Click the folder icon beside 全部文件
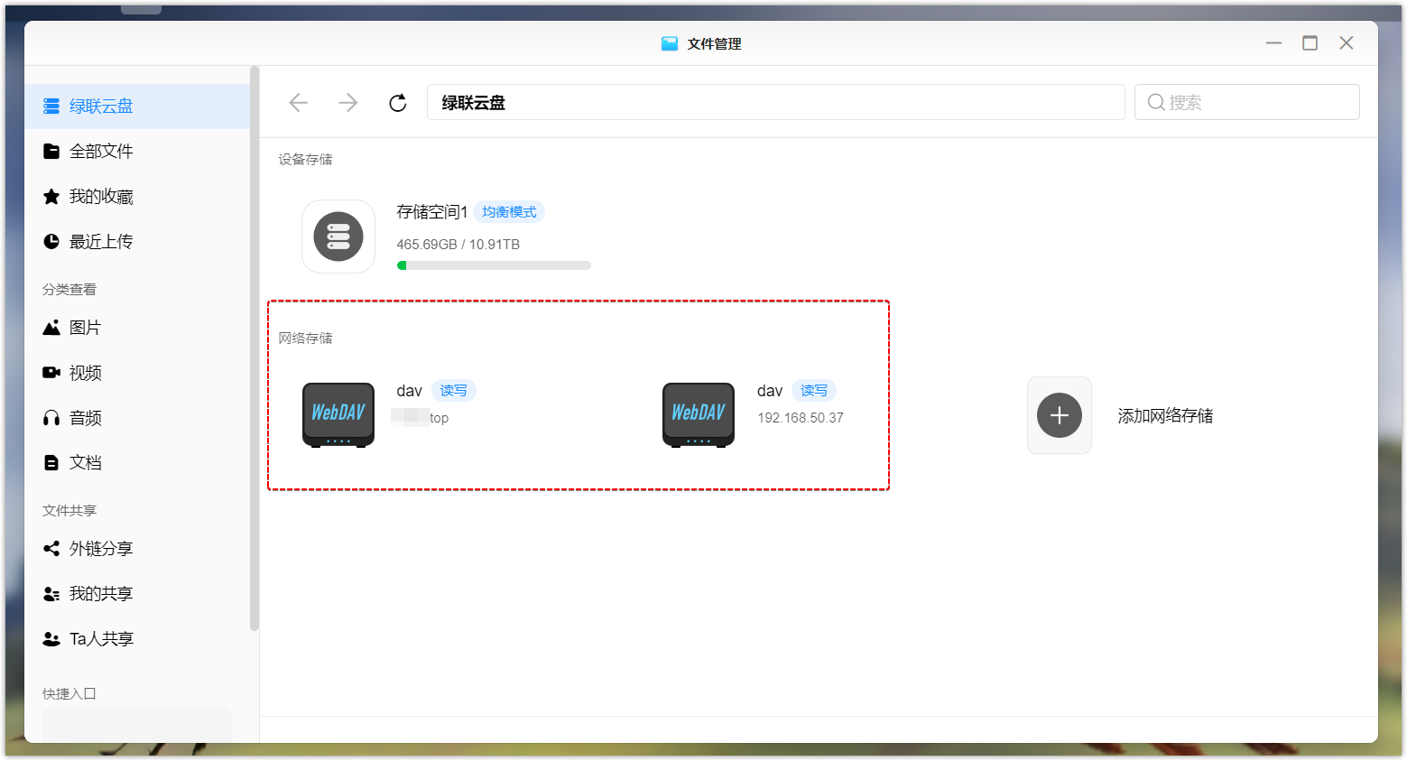This screenshot has height=761, width=1407. coord(51,151)
